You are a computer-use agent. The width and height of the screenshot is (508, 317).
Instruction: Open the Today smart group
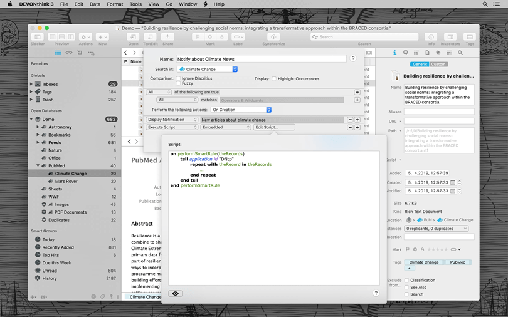[x=75, y=240]
